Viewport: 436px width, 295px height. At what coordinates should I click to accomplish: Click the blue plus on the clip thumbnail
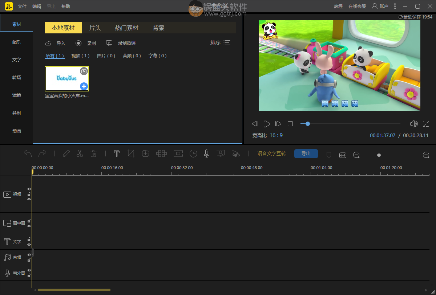click(x=84, y=86)
